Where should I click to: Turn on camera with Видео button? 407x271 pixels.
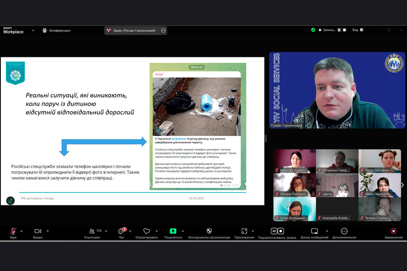point(38,231)
